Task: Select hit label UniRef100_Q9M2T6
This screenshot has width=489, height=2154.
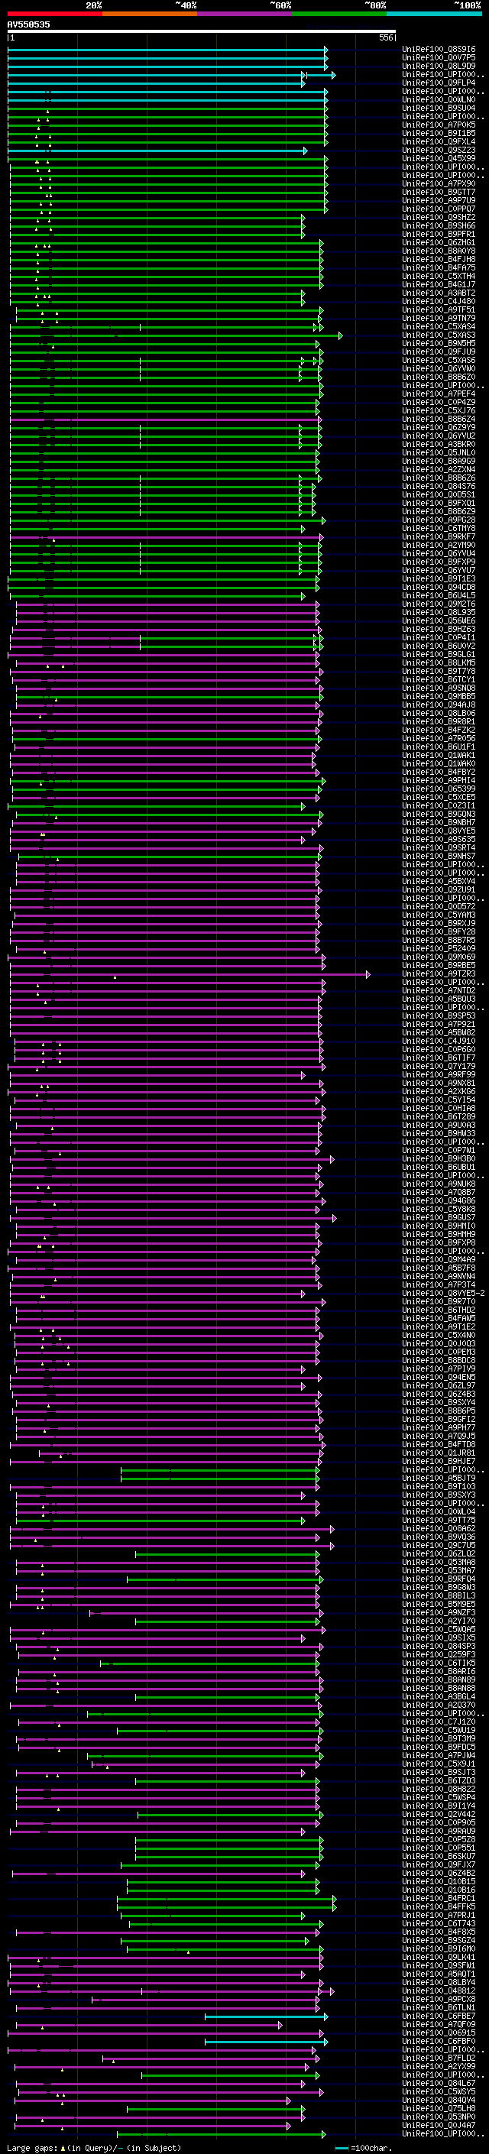Action: coord(439,604)
